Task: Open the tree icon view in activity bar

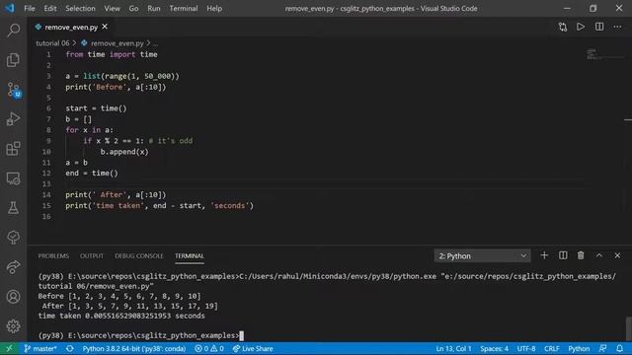Action: 13,238
